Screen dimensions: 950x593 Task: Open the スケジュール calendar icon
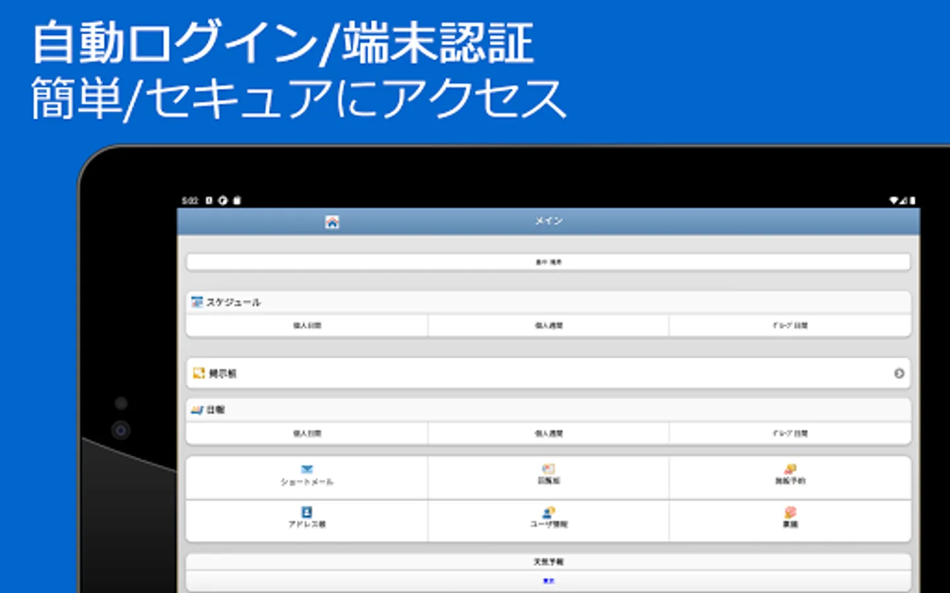[197, 302]
